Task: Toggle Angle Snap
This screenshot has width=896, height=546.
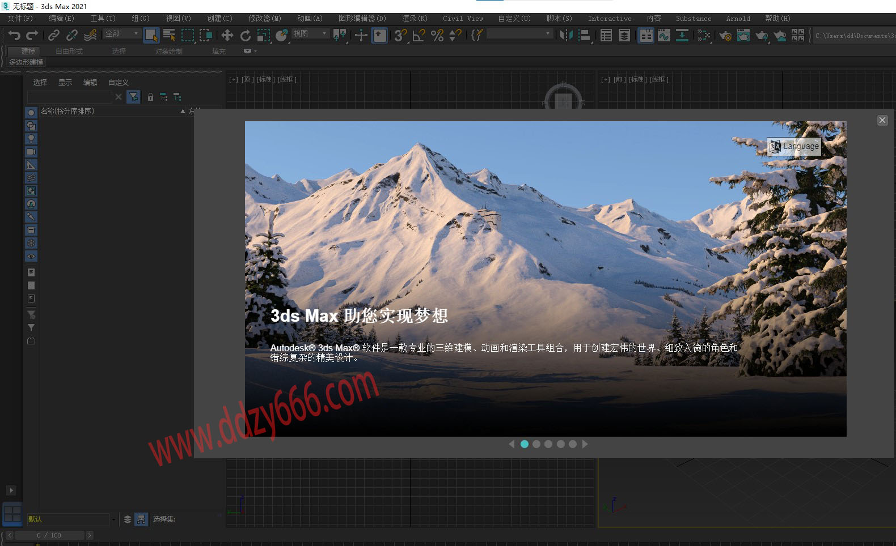Action: tap(419, 35)
